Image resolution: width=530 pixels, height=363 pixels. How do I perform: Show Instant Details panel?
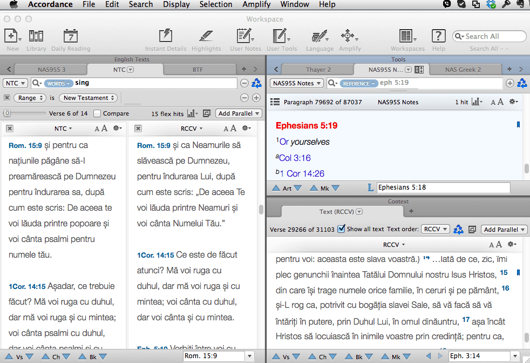tap(166, 36)
